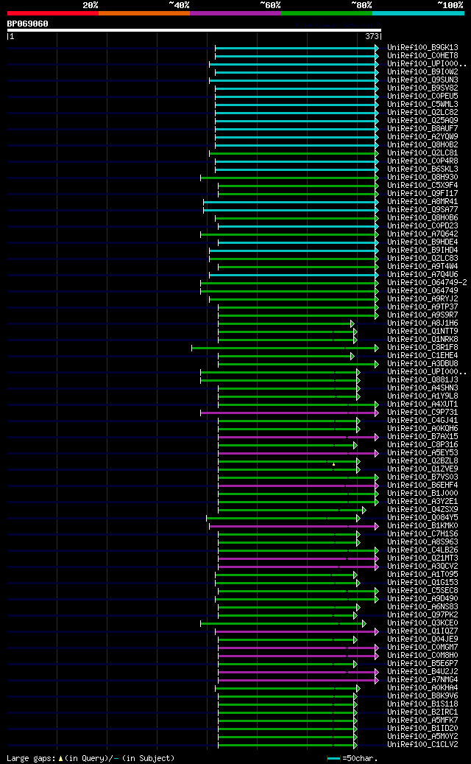Screen dimensions: 471x764
Task: Open hit UniRef100_C1CLV2
Action: 423,745
